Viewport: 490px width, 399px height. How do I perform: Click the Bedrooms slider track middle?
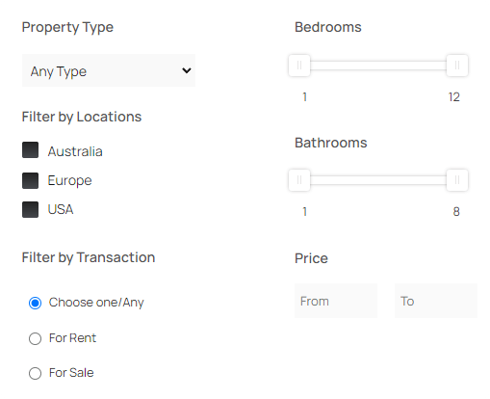coord(378,66)
